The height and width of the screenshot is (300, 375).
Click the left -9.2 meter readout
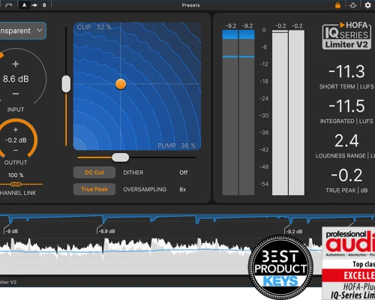pyautogui.click(x=230, y=25)
